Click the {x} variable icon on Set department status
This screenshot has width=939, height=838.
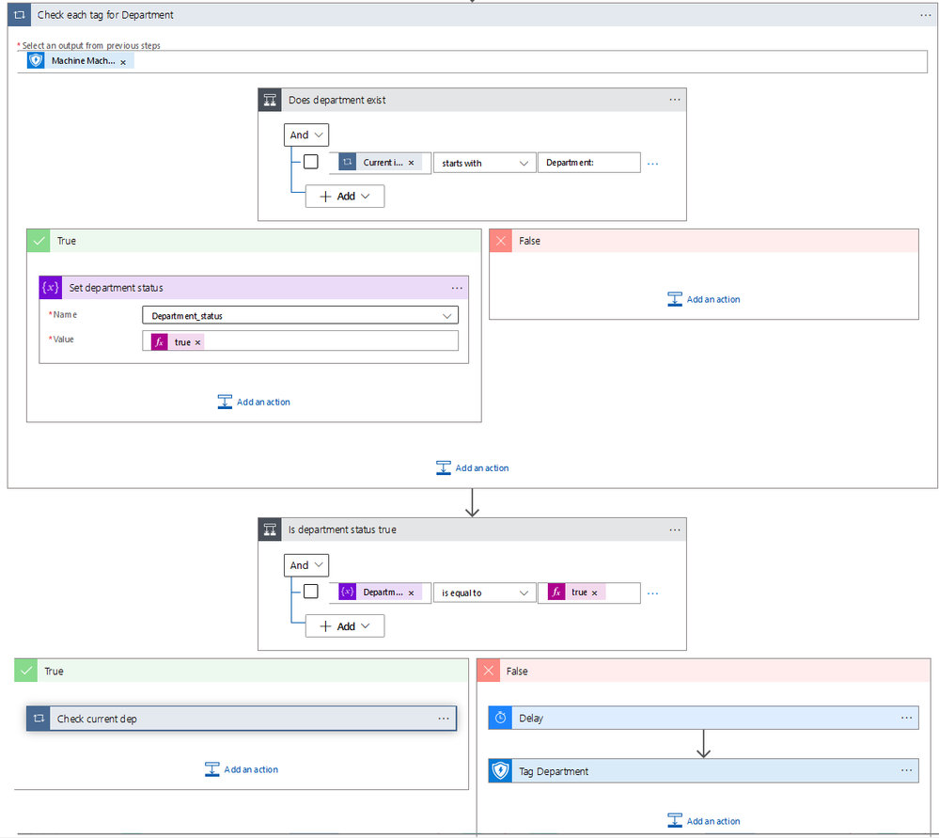[x=50, y=287]
